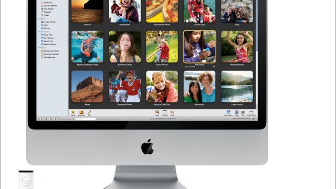This screenshot has width=336, height=189.
Task: Open the Trash in the sidebar
Action: tap(45, 15)
